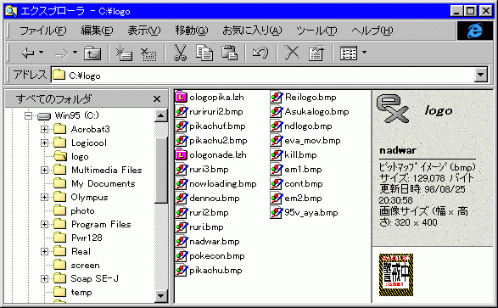This screenshot has width=498, height=308.
Task: Expand the Program Files folder
Action: [x=44, y=225]
